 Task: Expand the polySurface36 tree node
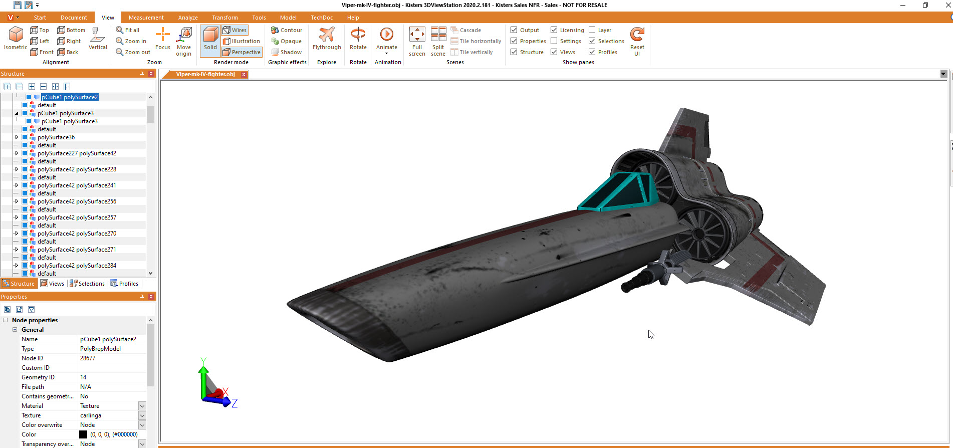(x=17, y=137)
